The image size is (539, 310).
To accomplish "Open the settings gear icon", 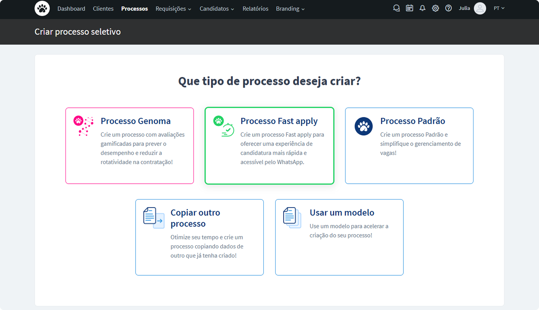I will [x=435, y=8].
